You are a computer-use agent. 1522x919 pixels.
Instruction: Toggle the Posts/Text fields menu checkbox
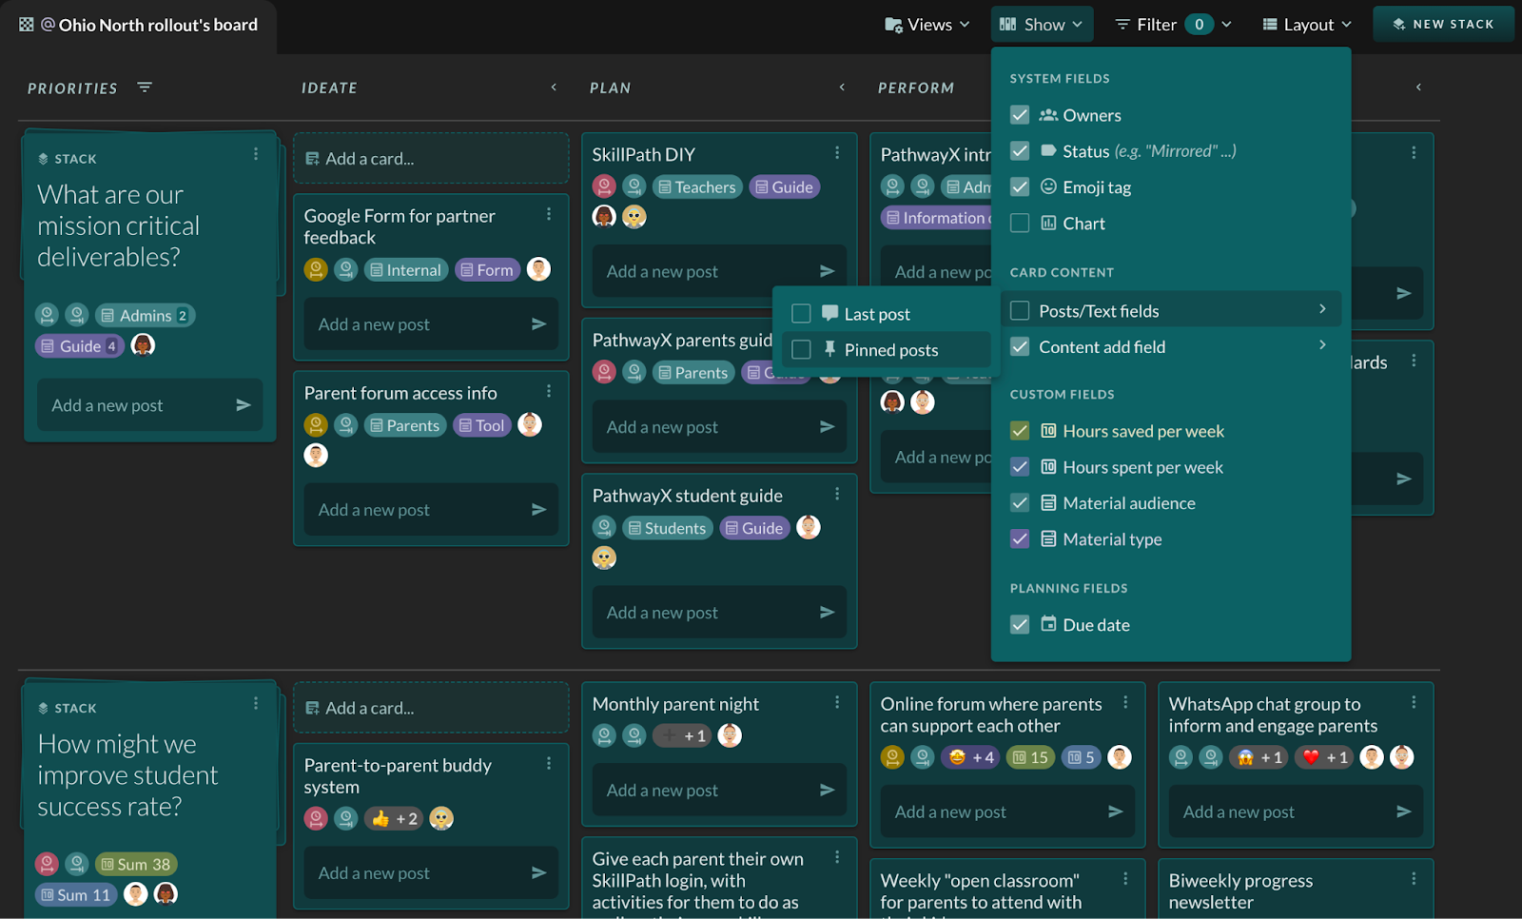1020,311
